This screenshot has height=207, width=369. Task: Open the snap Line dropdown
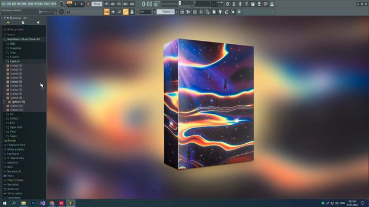[x=145, y=11]
